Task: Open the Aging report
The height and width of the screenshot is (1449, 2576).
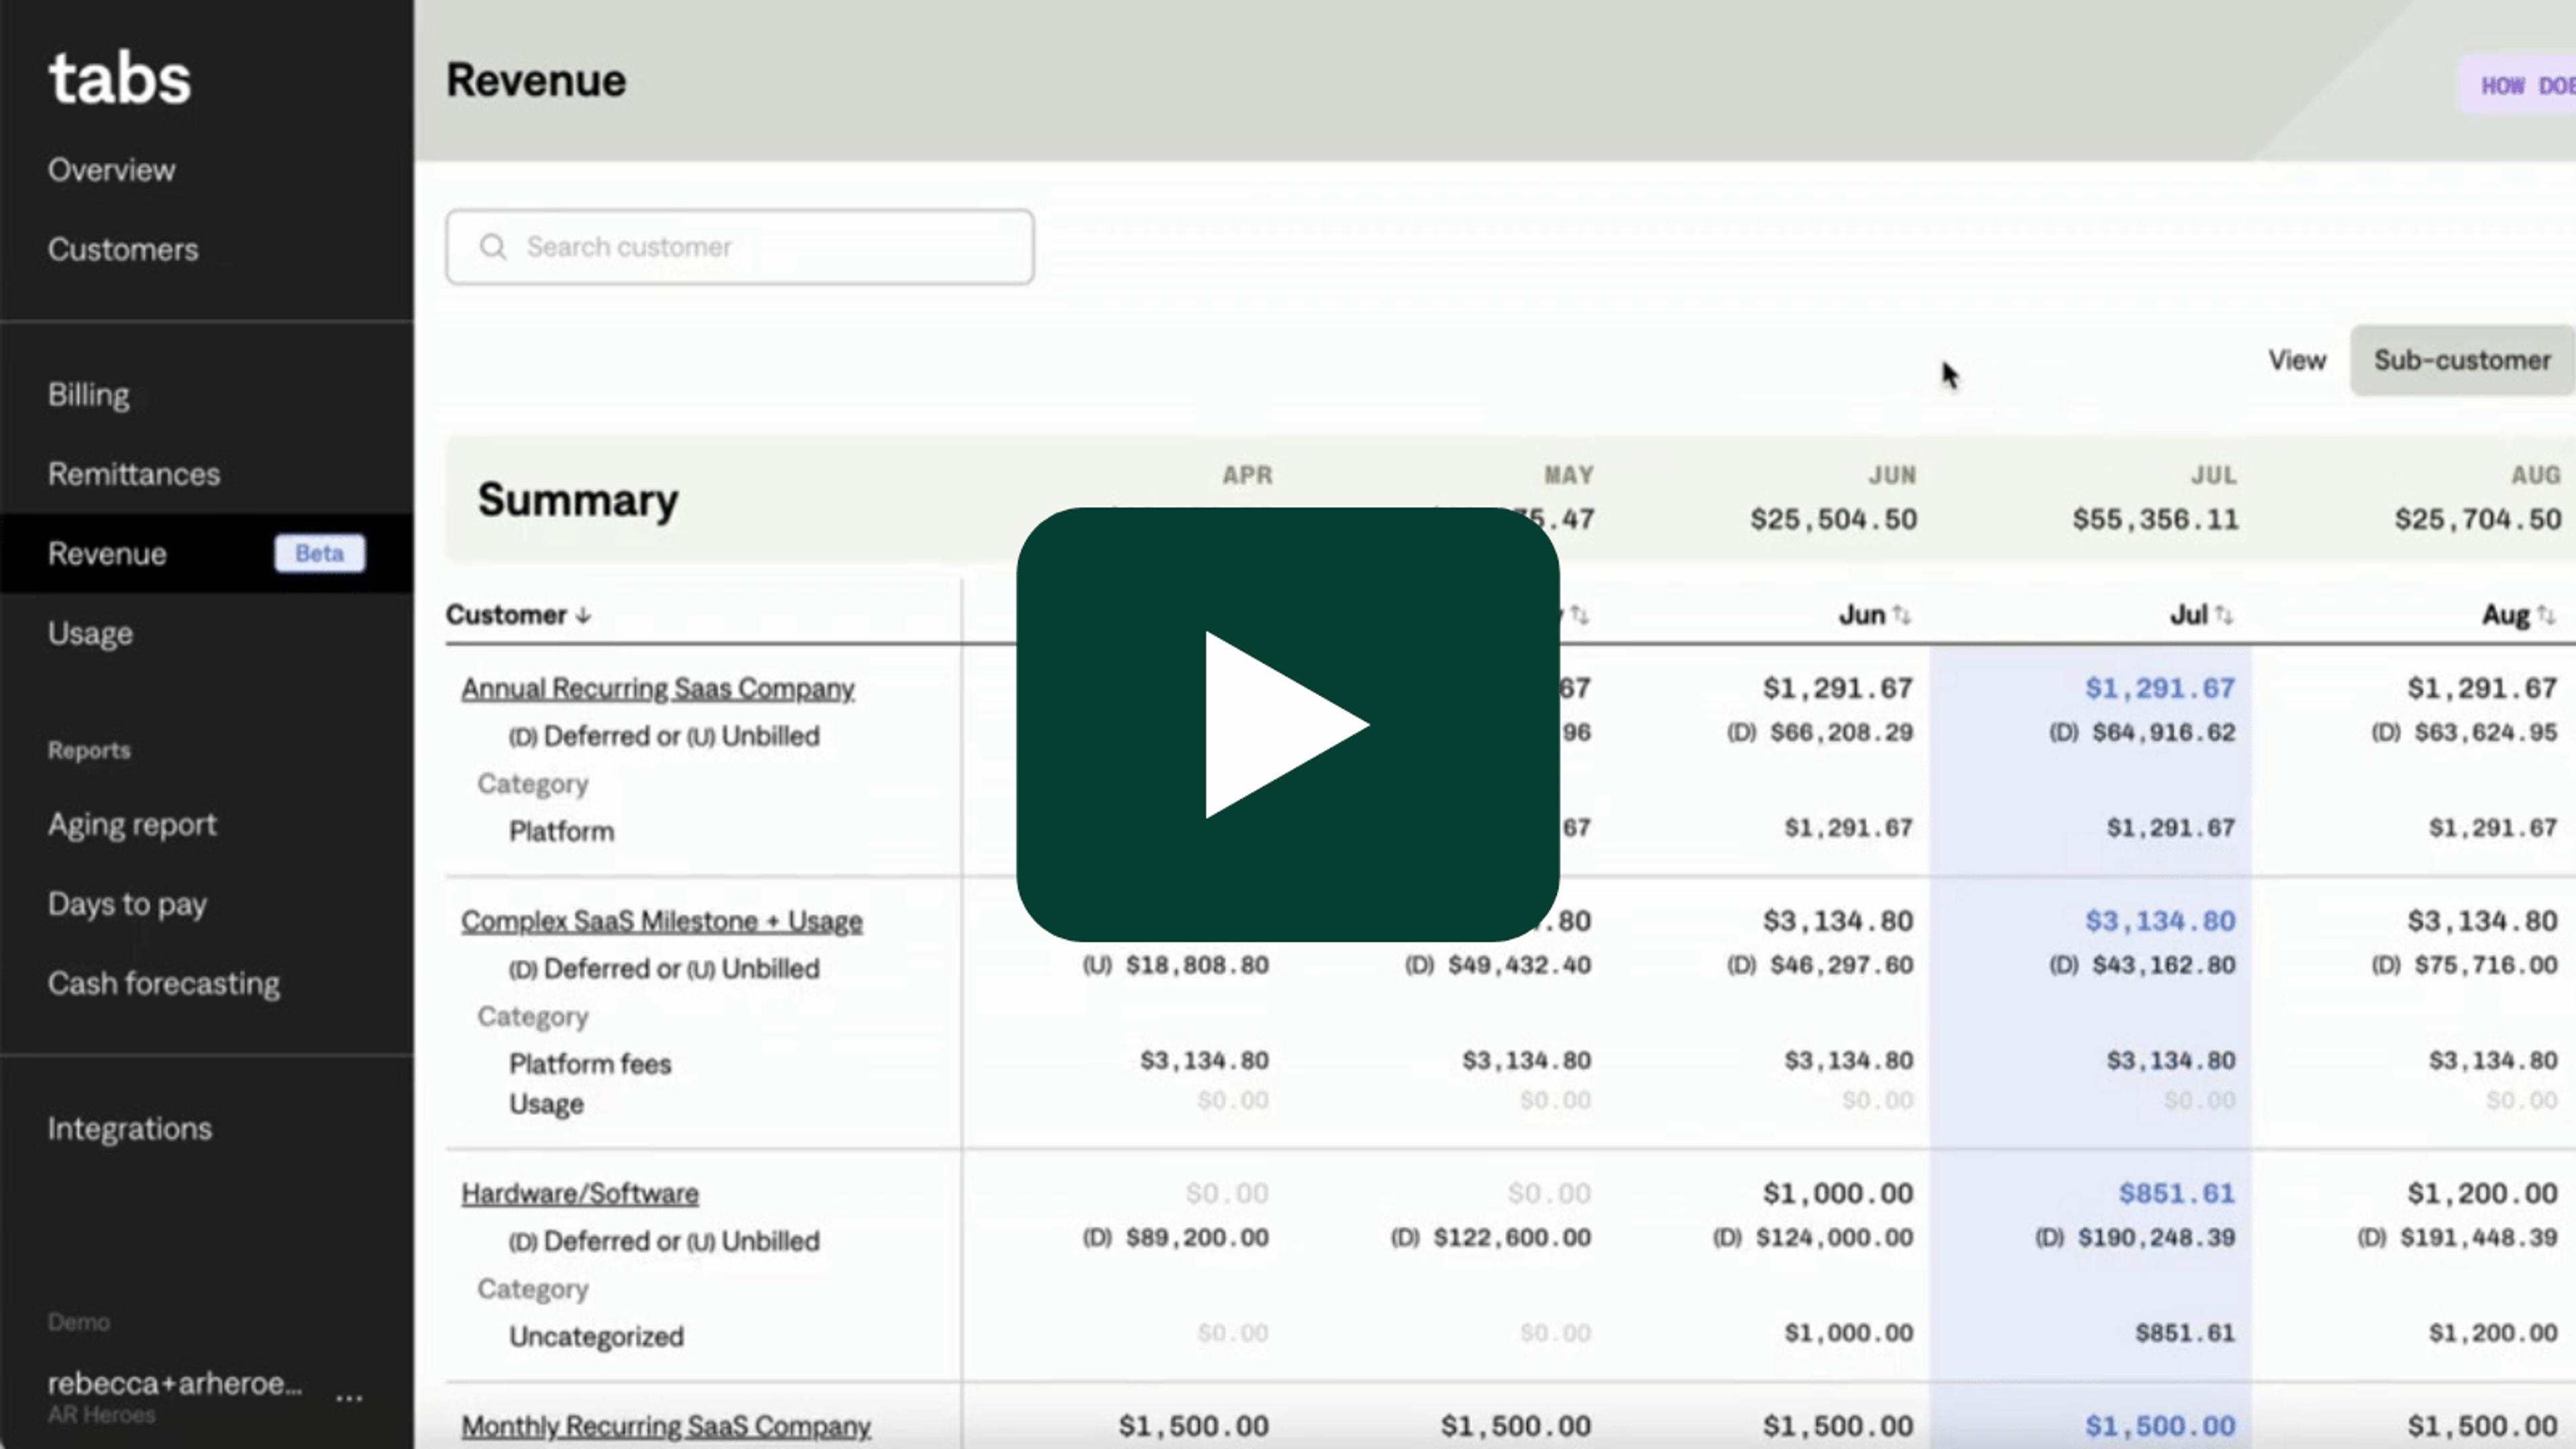Action: (x=132, y=825)
